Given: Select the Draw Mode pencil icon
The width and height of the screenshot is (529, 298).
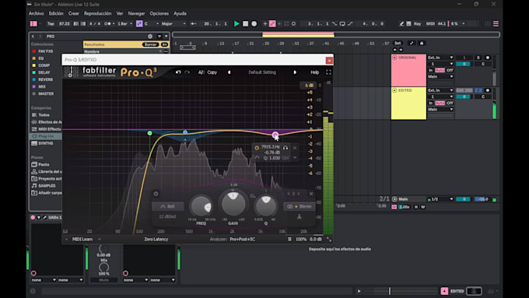Looking at the screenshot, I should [401, 23].
